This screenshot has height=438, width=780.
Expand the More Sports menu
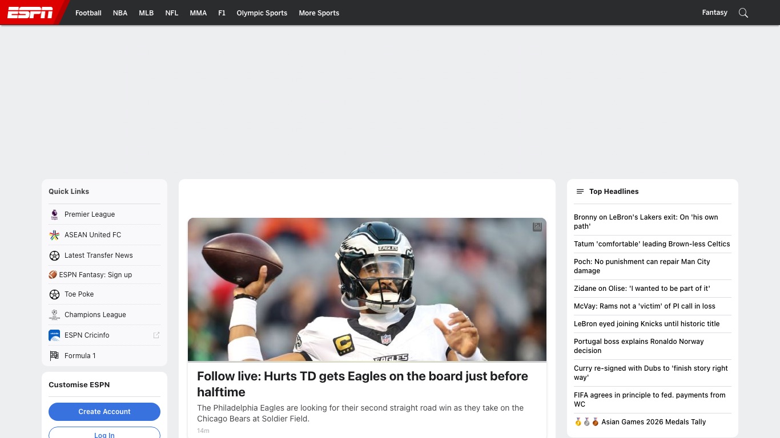point(319,13)
